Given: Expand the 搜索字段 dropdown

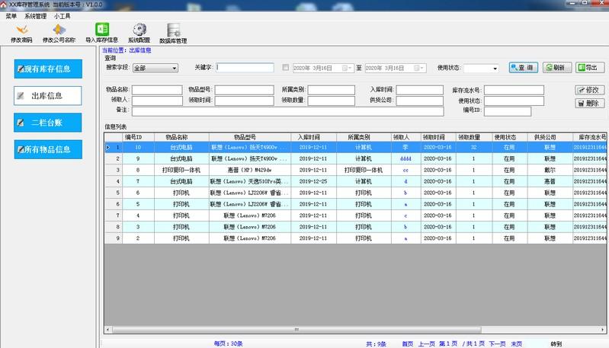Looking at the screenshot, I should [x=175, y=69].
